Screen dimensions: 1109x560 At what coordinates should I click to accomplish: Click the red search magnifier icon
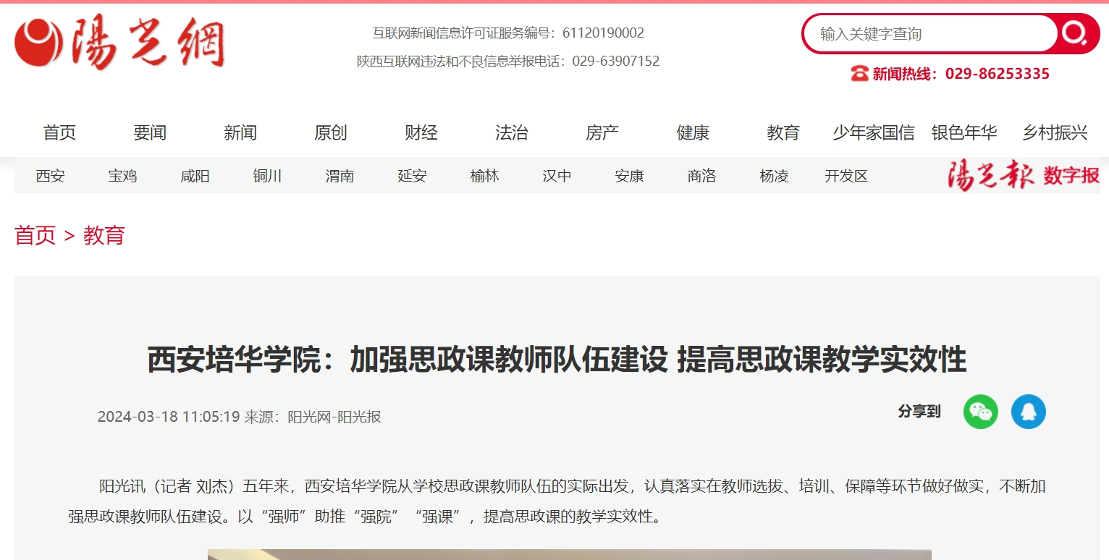click(x=1075, y=33)
